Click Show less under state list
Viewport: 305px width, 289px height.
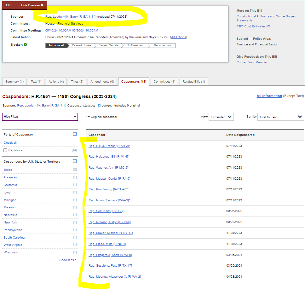[x=68, y=260]
